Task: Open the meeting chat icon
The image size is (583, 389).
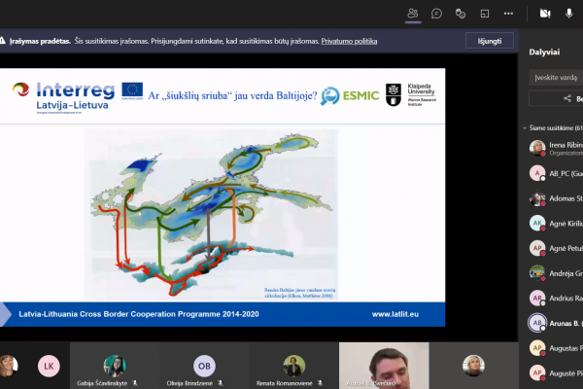Action: point(436,14)
